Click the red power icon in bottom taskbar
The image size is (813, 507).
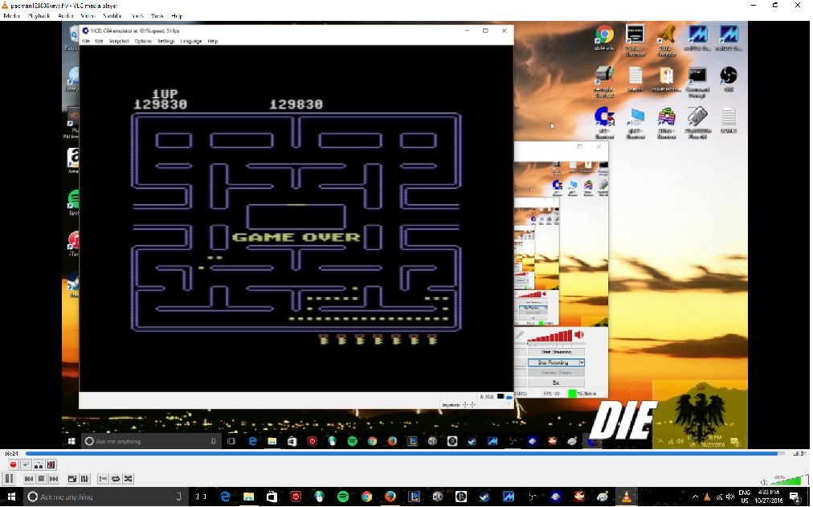[x=296, y=497]
